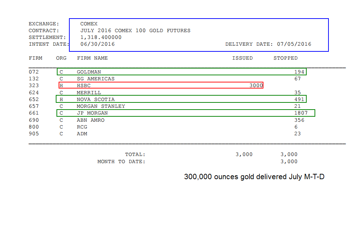Click the delivery date 07/05/2016
Viewport: 361px width, 227px height.
[x=294, y=44]
